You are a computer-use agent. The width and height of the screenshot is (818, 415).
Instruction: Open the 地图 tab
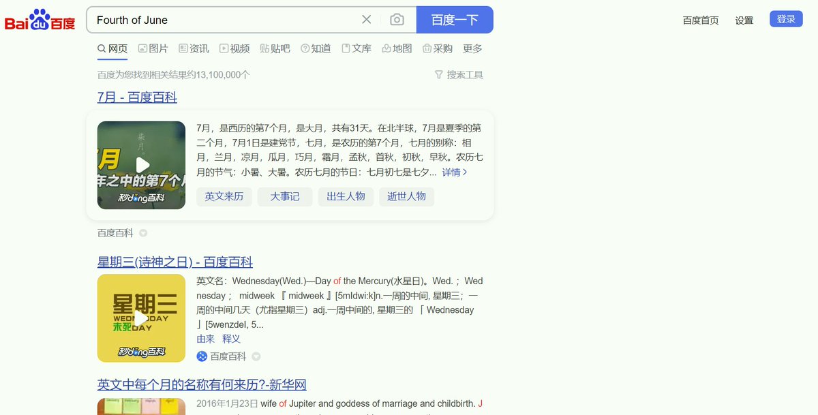pos(397,48)
